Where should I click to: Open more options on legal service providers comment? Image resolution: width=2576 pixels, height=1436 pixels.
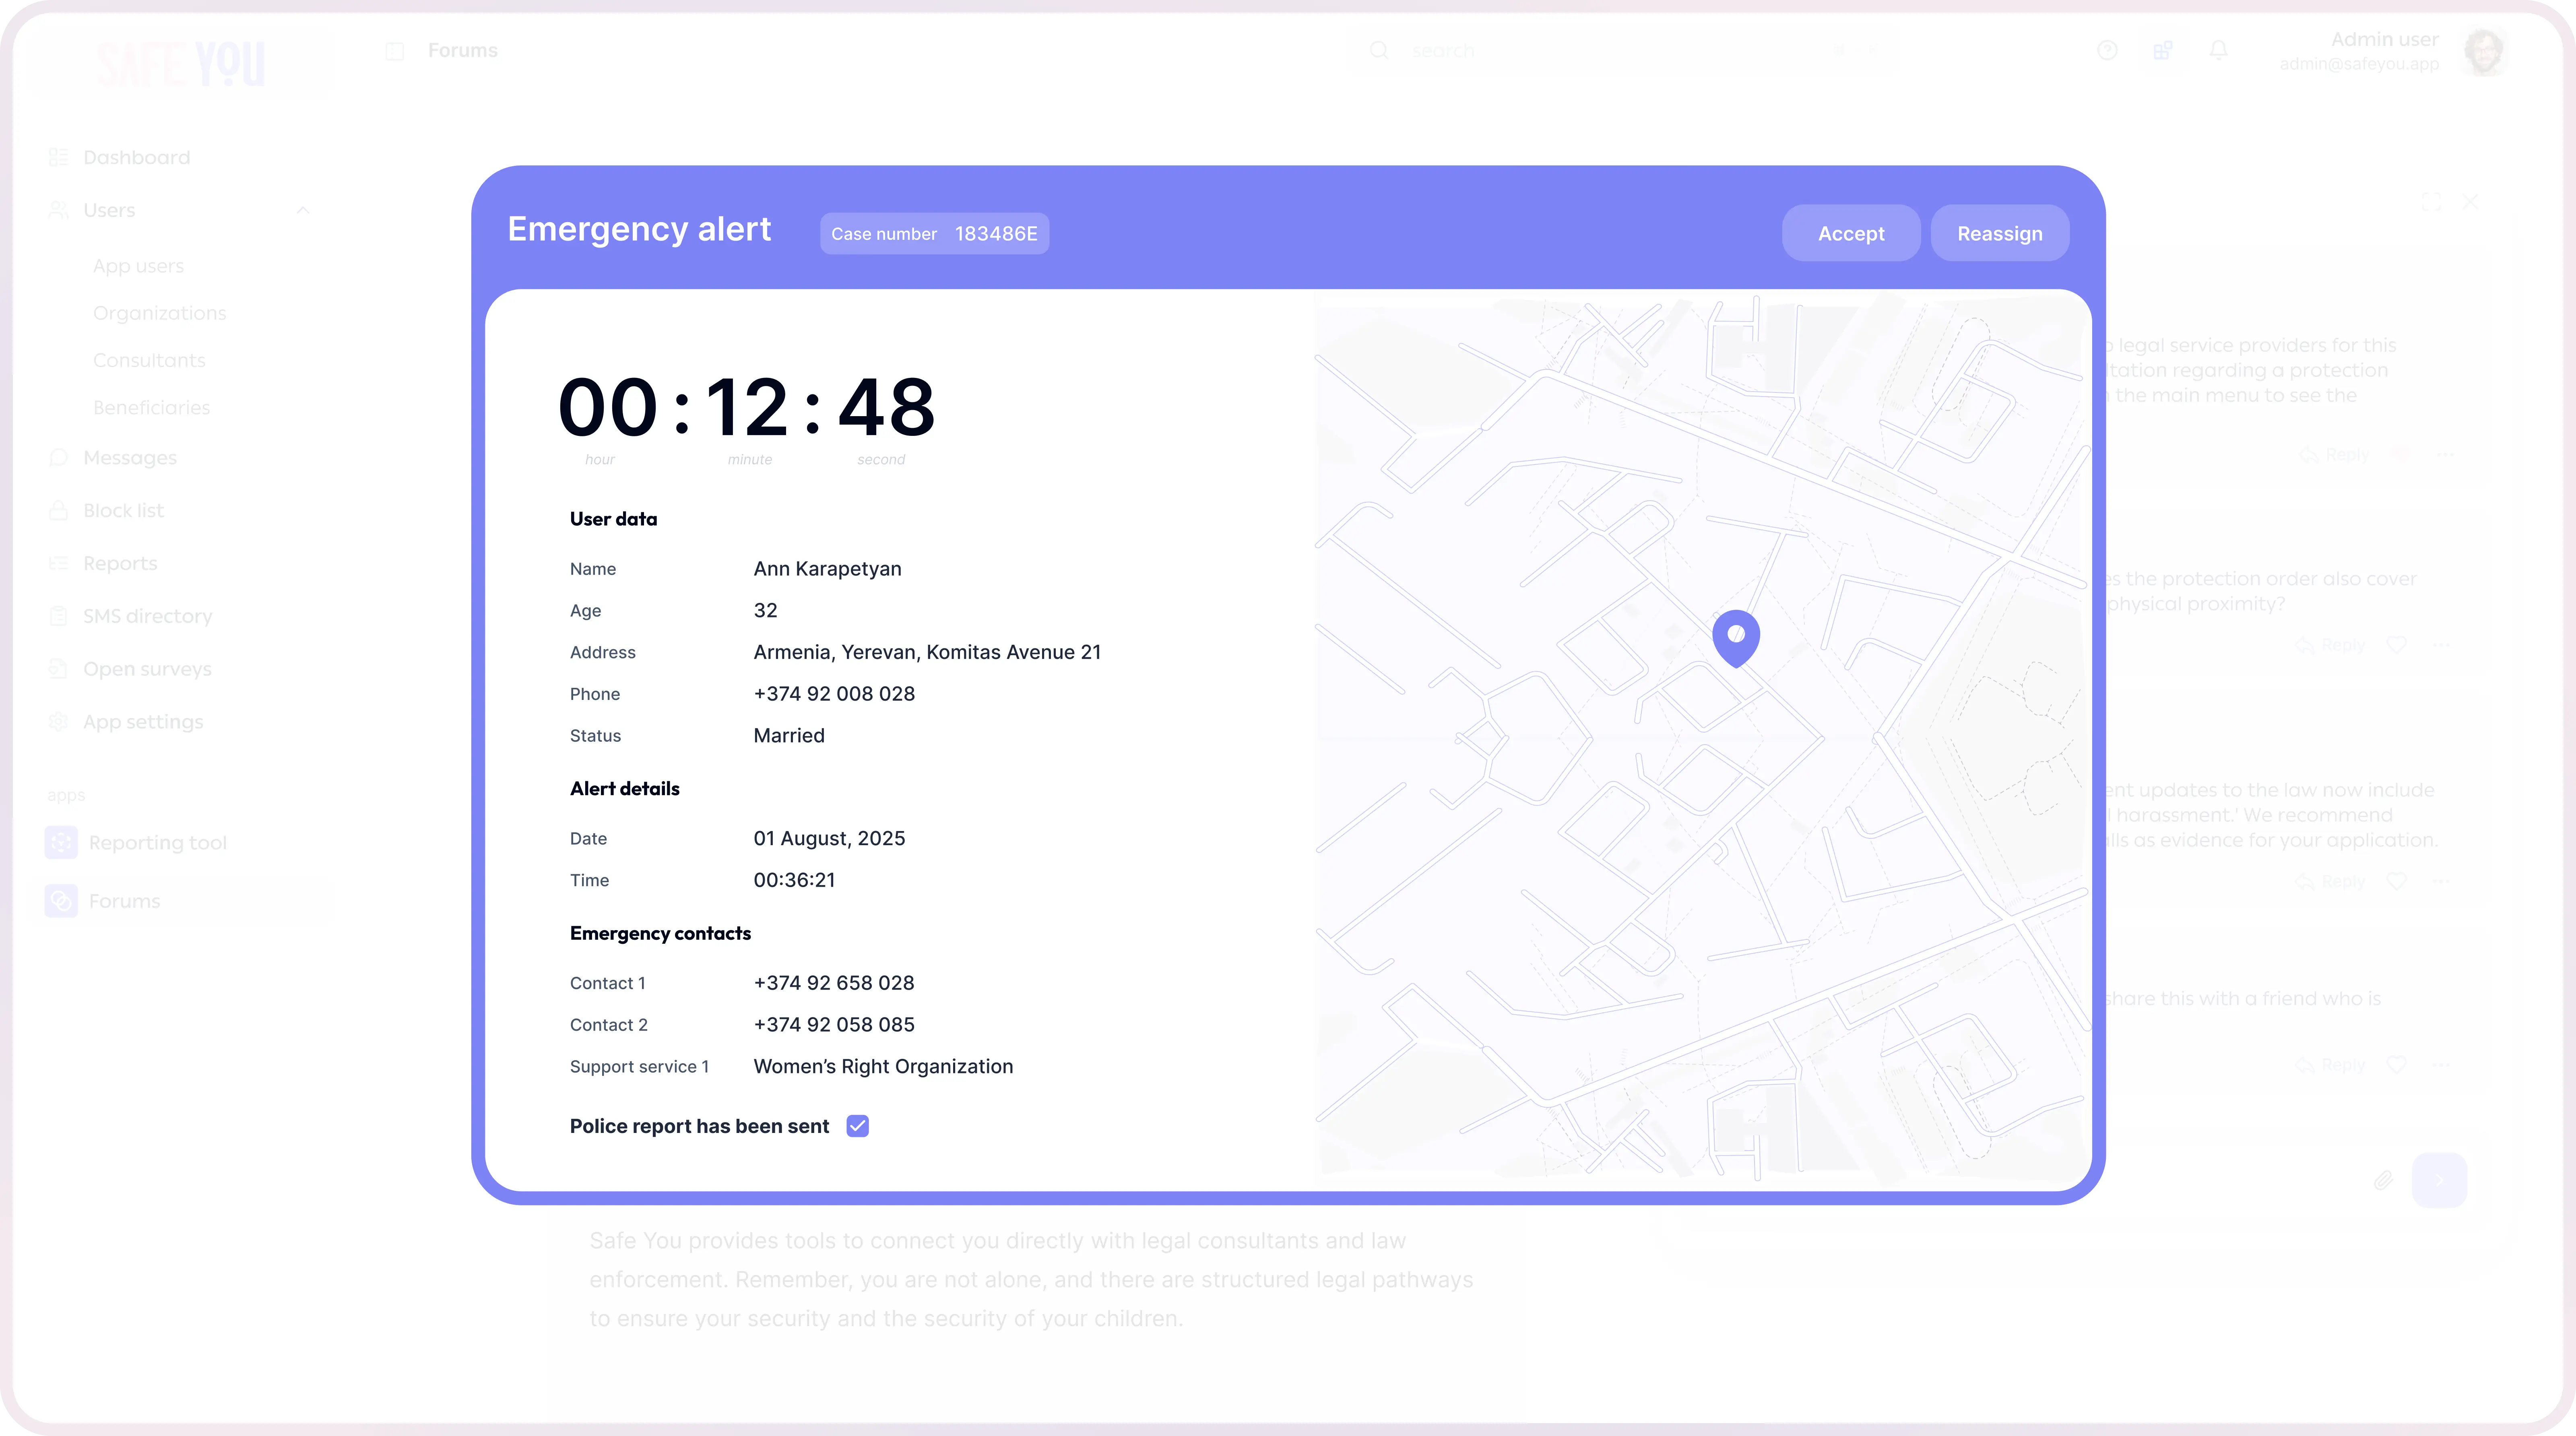(2445, 455)
